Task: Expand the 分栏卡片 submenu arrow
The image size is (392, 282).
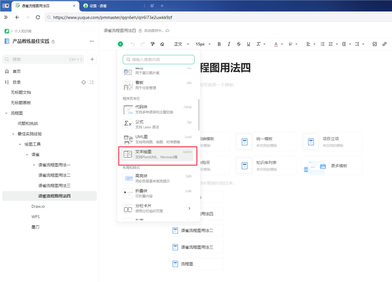Action: [189, 208]
